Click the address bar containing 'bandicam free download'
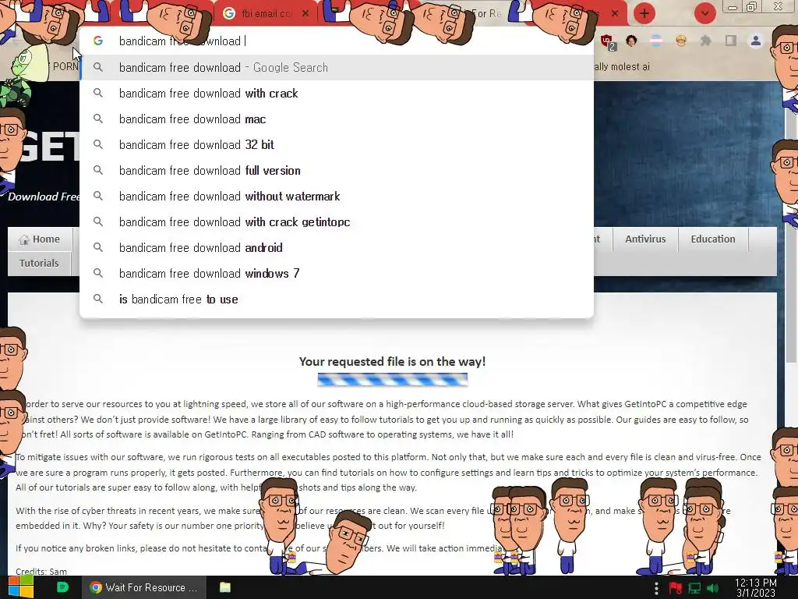Image resolution: width=798 pixels, height=599 pixels. pos(336,41)
